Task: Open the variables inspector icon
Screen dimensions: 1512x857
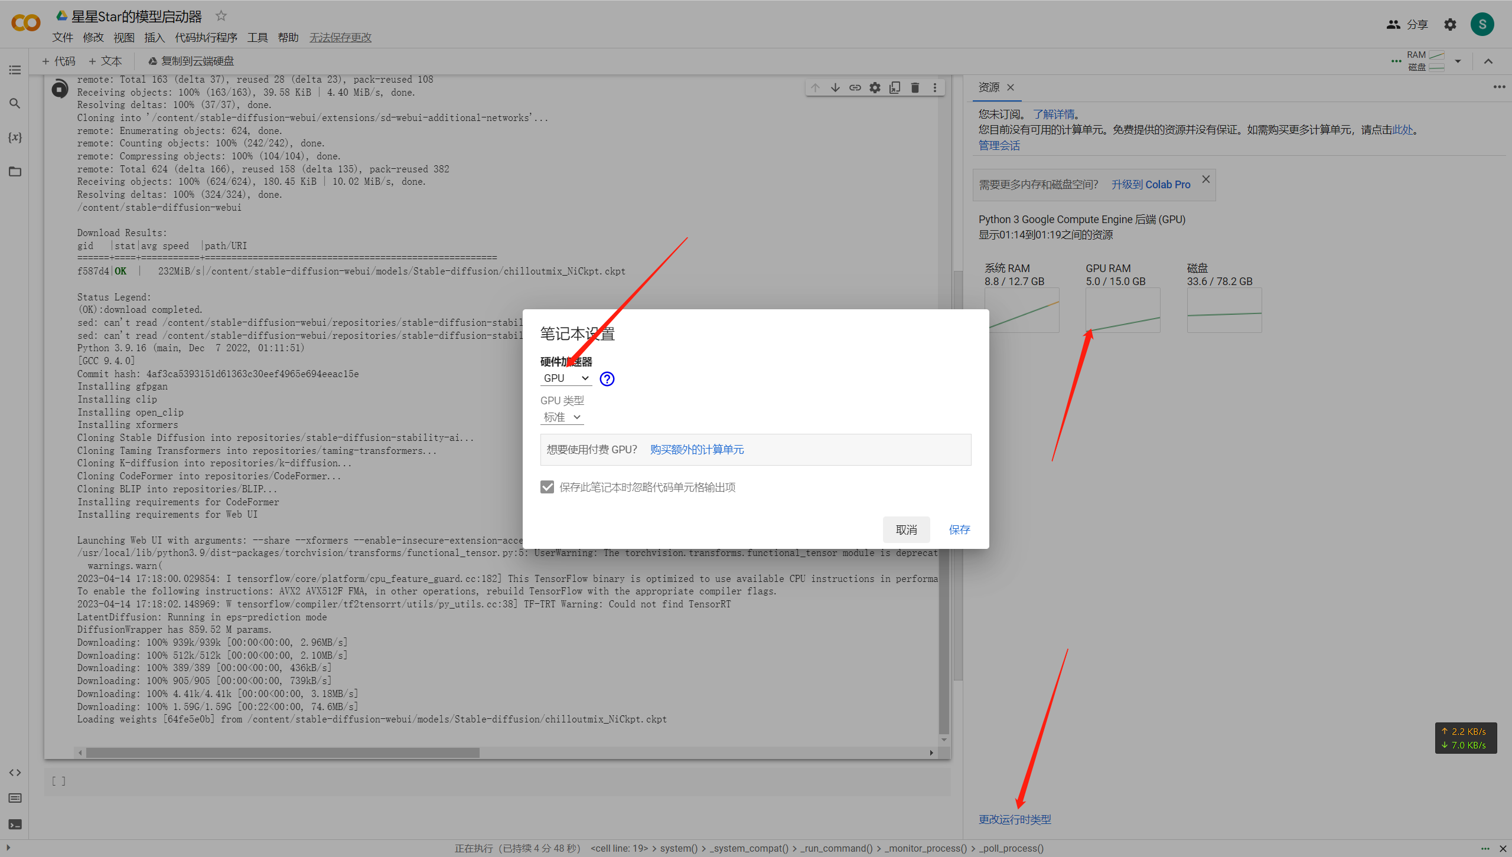Action: (x=15, y=138)
